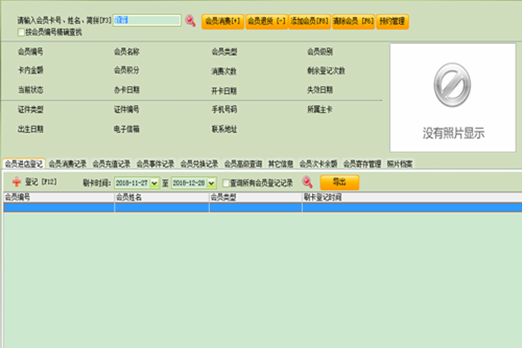Open the start date 2018-11-27 dropdown
This screenshot has width=522, height=348.
coord(154,183)
